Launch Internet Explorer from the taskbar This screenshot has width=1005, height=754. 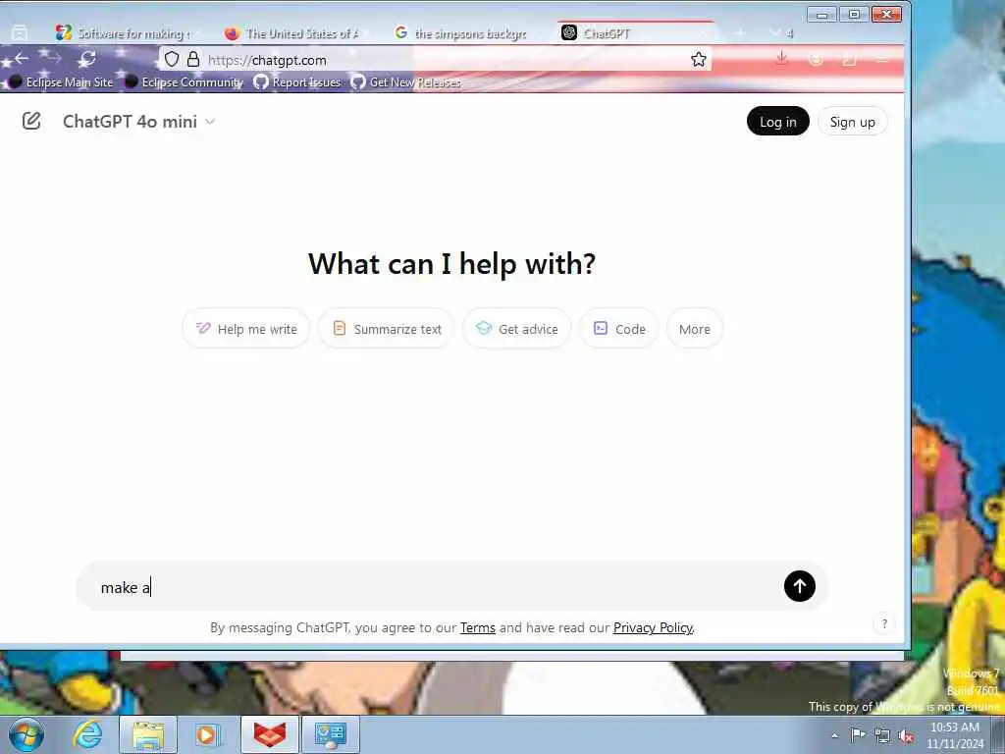coord(87,734)
